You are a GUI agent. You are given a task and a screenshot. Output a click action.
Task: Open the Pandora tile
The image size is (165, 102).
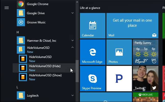point(119,78)
